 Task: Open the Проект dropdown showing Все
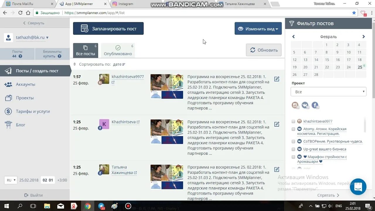click(328, 91)
